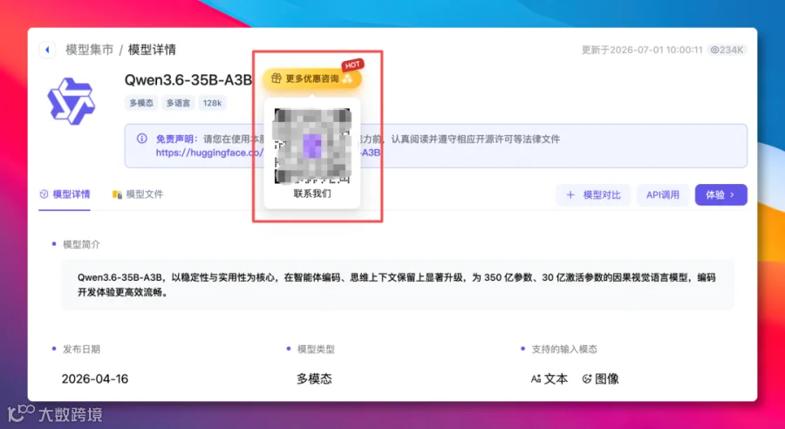The width and height of the screenshot is (785, 429).
Task: Click the 模型对比 button
Action: tap(593, 195)
